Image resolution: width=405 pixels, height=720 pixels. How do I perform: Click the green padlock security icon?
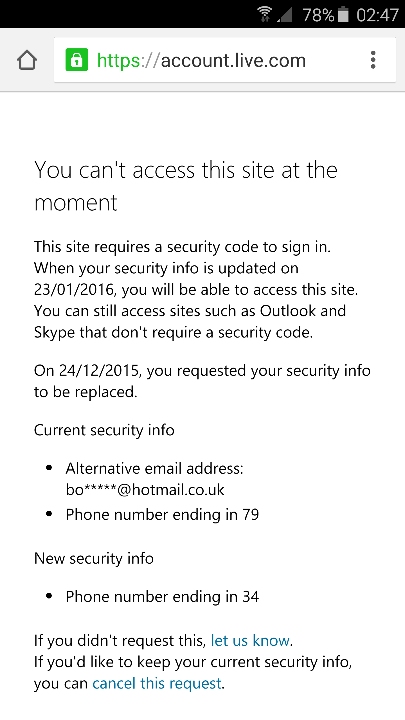(x=76, y=60)
